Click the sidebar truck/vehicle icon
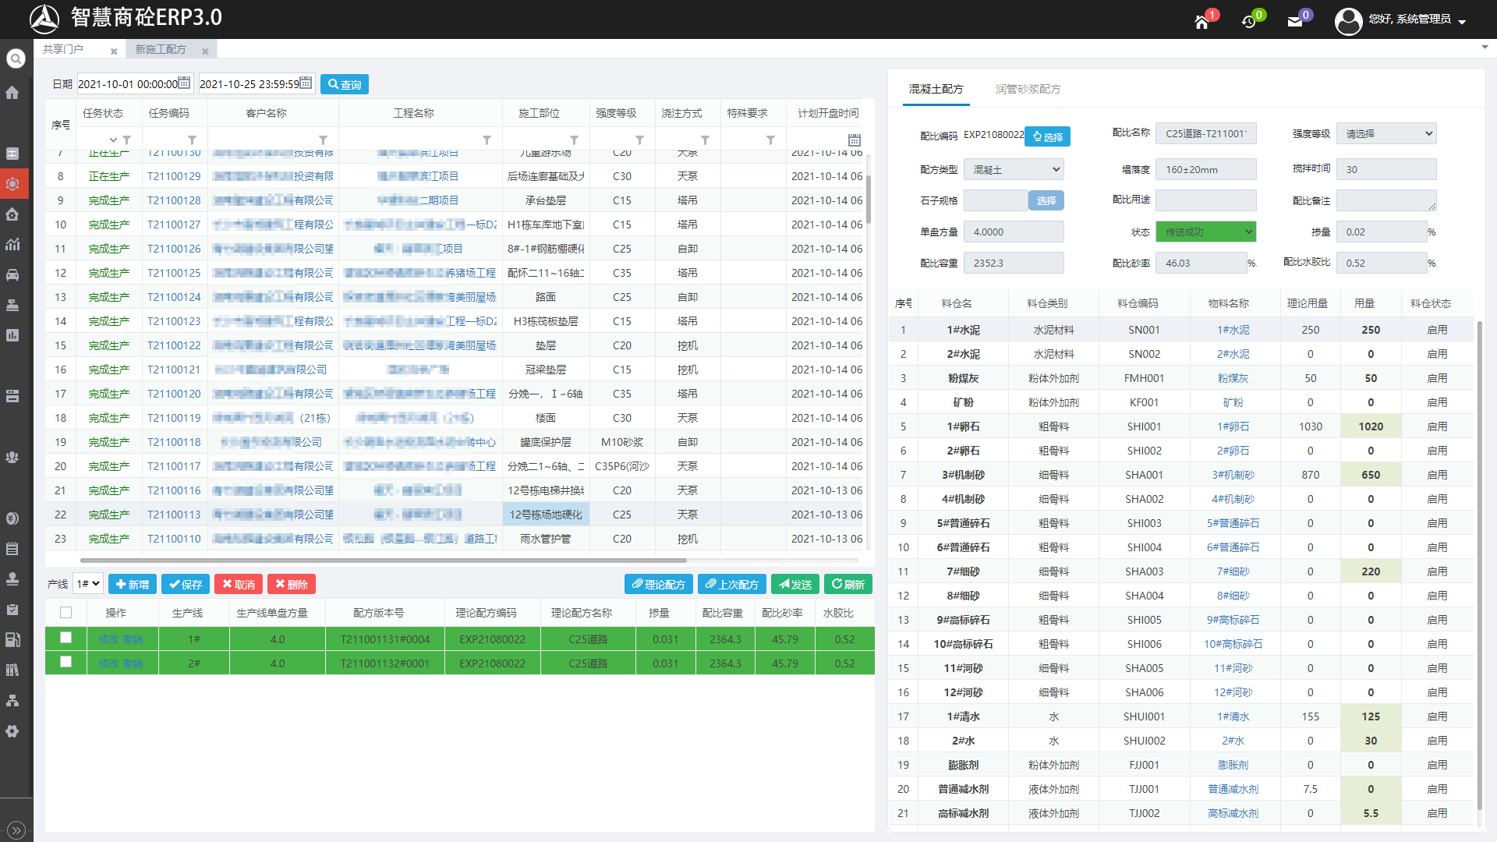The image size is (1497, 842). (x=12, y=274)
